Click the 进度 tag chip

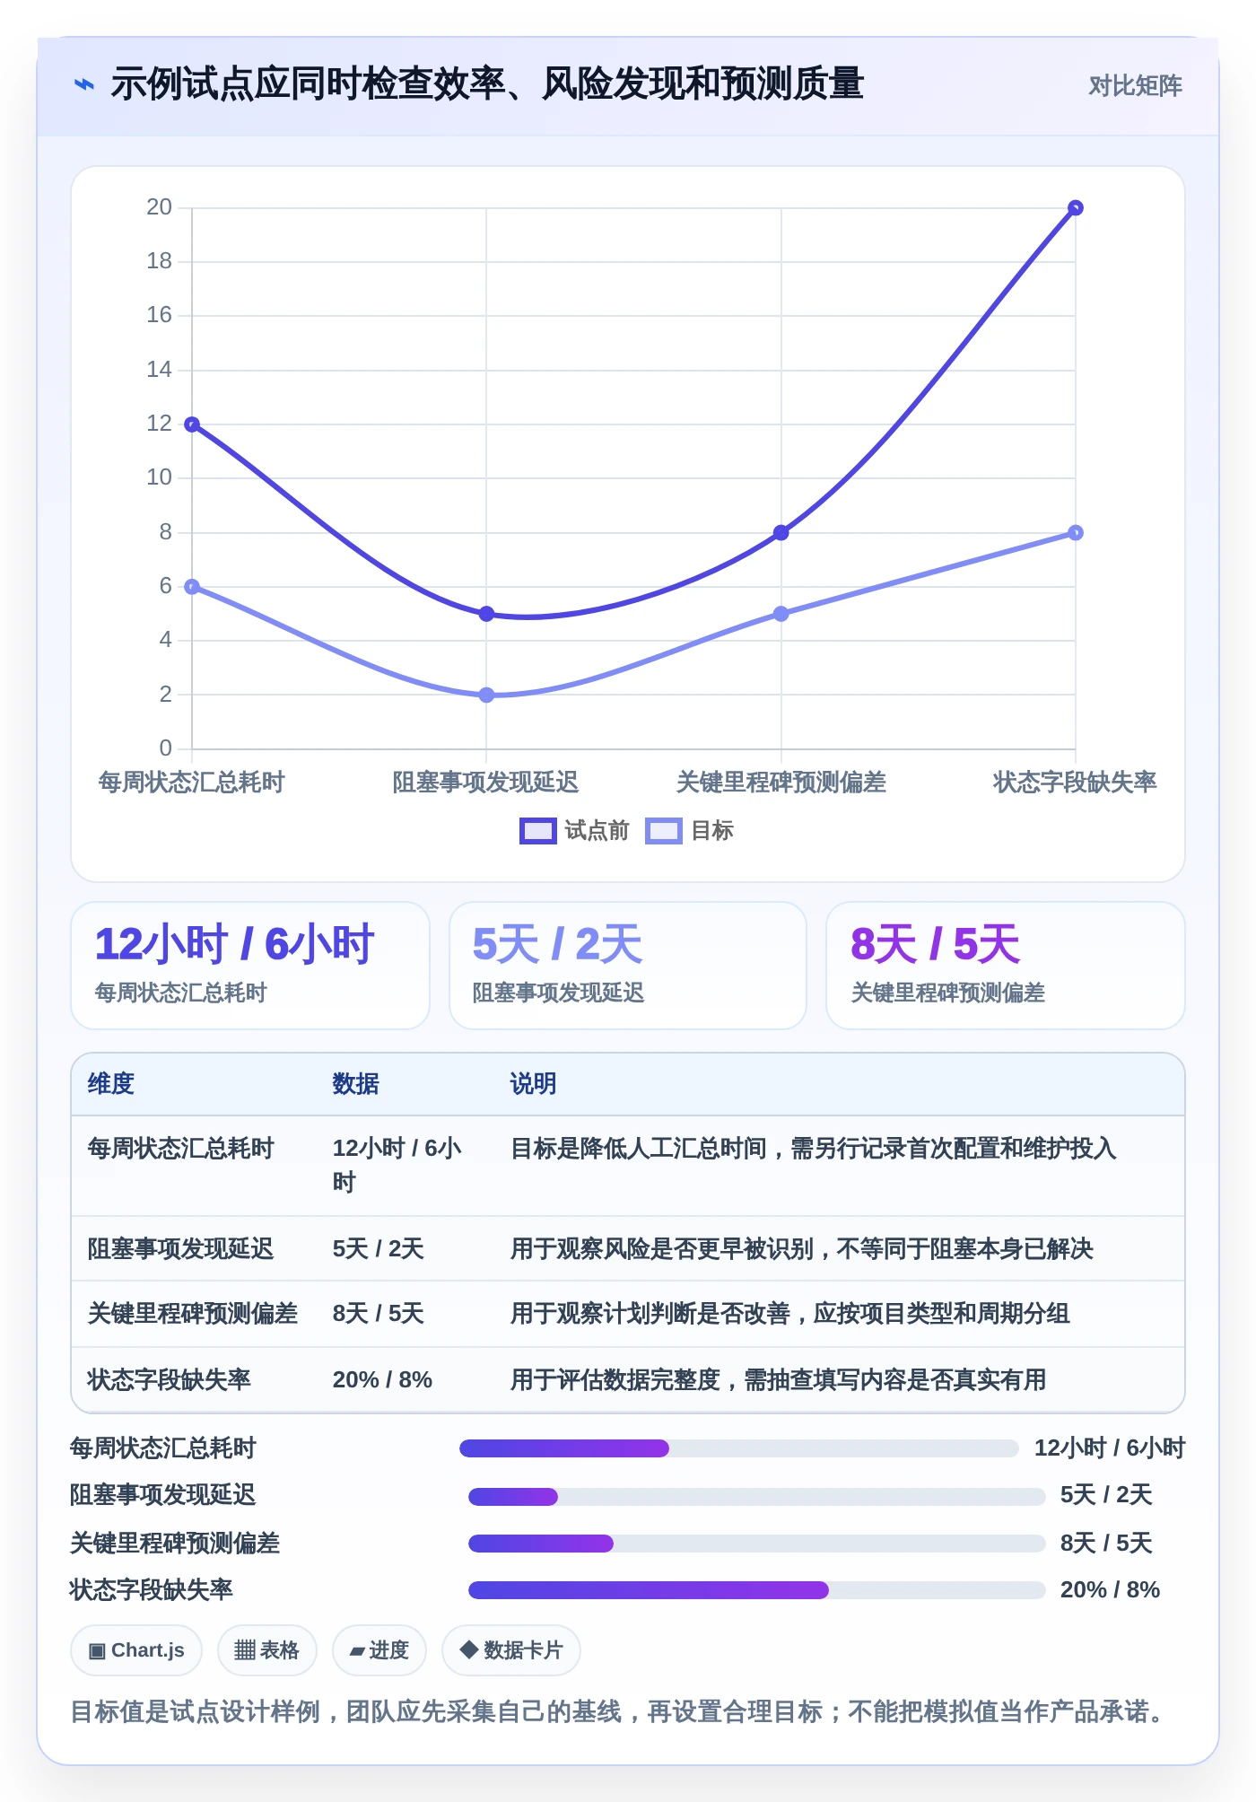(379, 1650)
